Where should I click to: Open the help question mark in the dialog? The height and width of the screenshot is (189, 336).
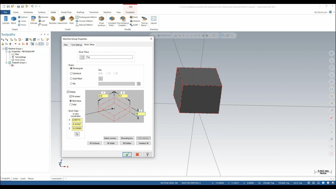(x=147, y=155)
